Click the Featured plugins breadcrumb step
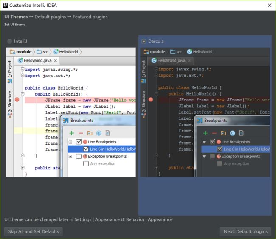The height and width of the screenshot is (239, 276). click(90, 17)
